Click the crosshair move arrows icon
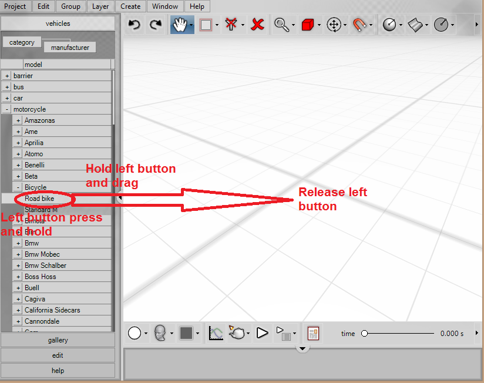 point(334,25)
